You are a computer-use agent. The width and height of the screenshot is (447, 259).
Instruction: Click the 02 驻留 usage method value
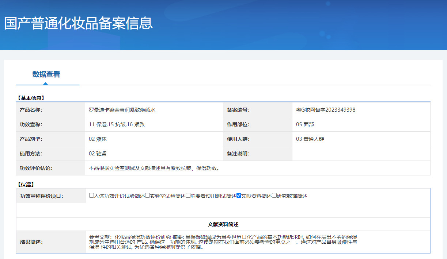click(x=98, y=154)
